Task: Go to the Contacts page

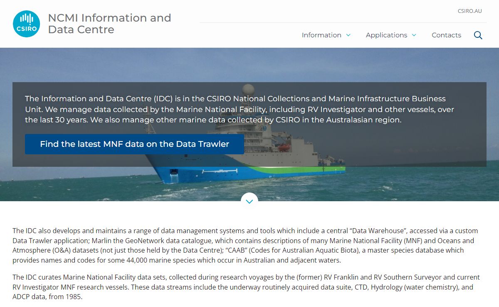Action: 446,35
